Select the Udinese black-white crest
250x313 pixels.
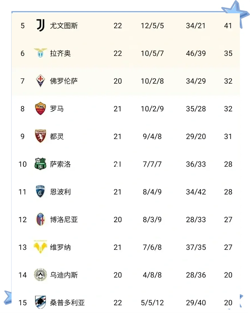pyautogui.click(x=40, y=275)
